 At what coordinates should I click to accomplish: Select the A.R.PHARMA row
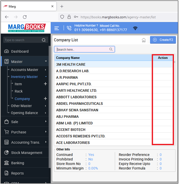tap(114, 78)
